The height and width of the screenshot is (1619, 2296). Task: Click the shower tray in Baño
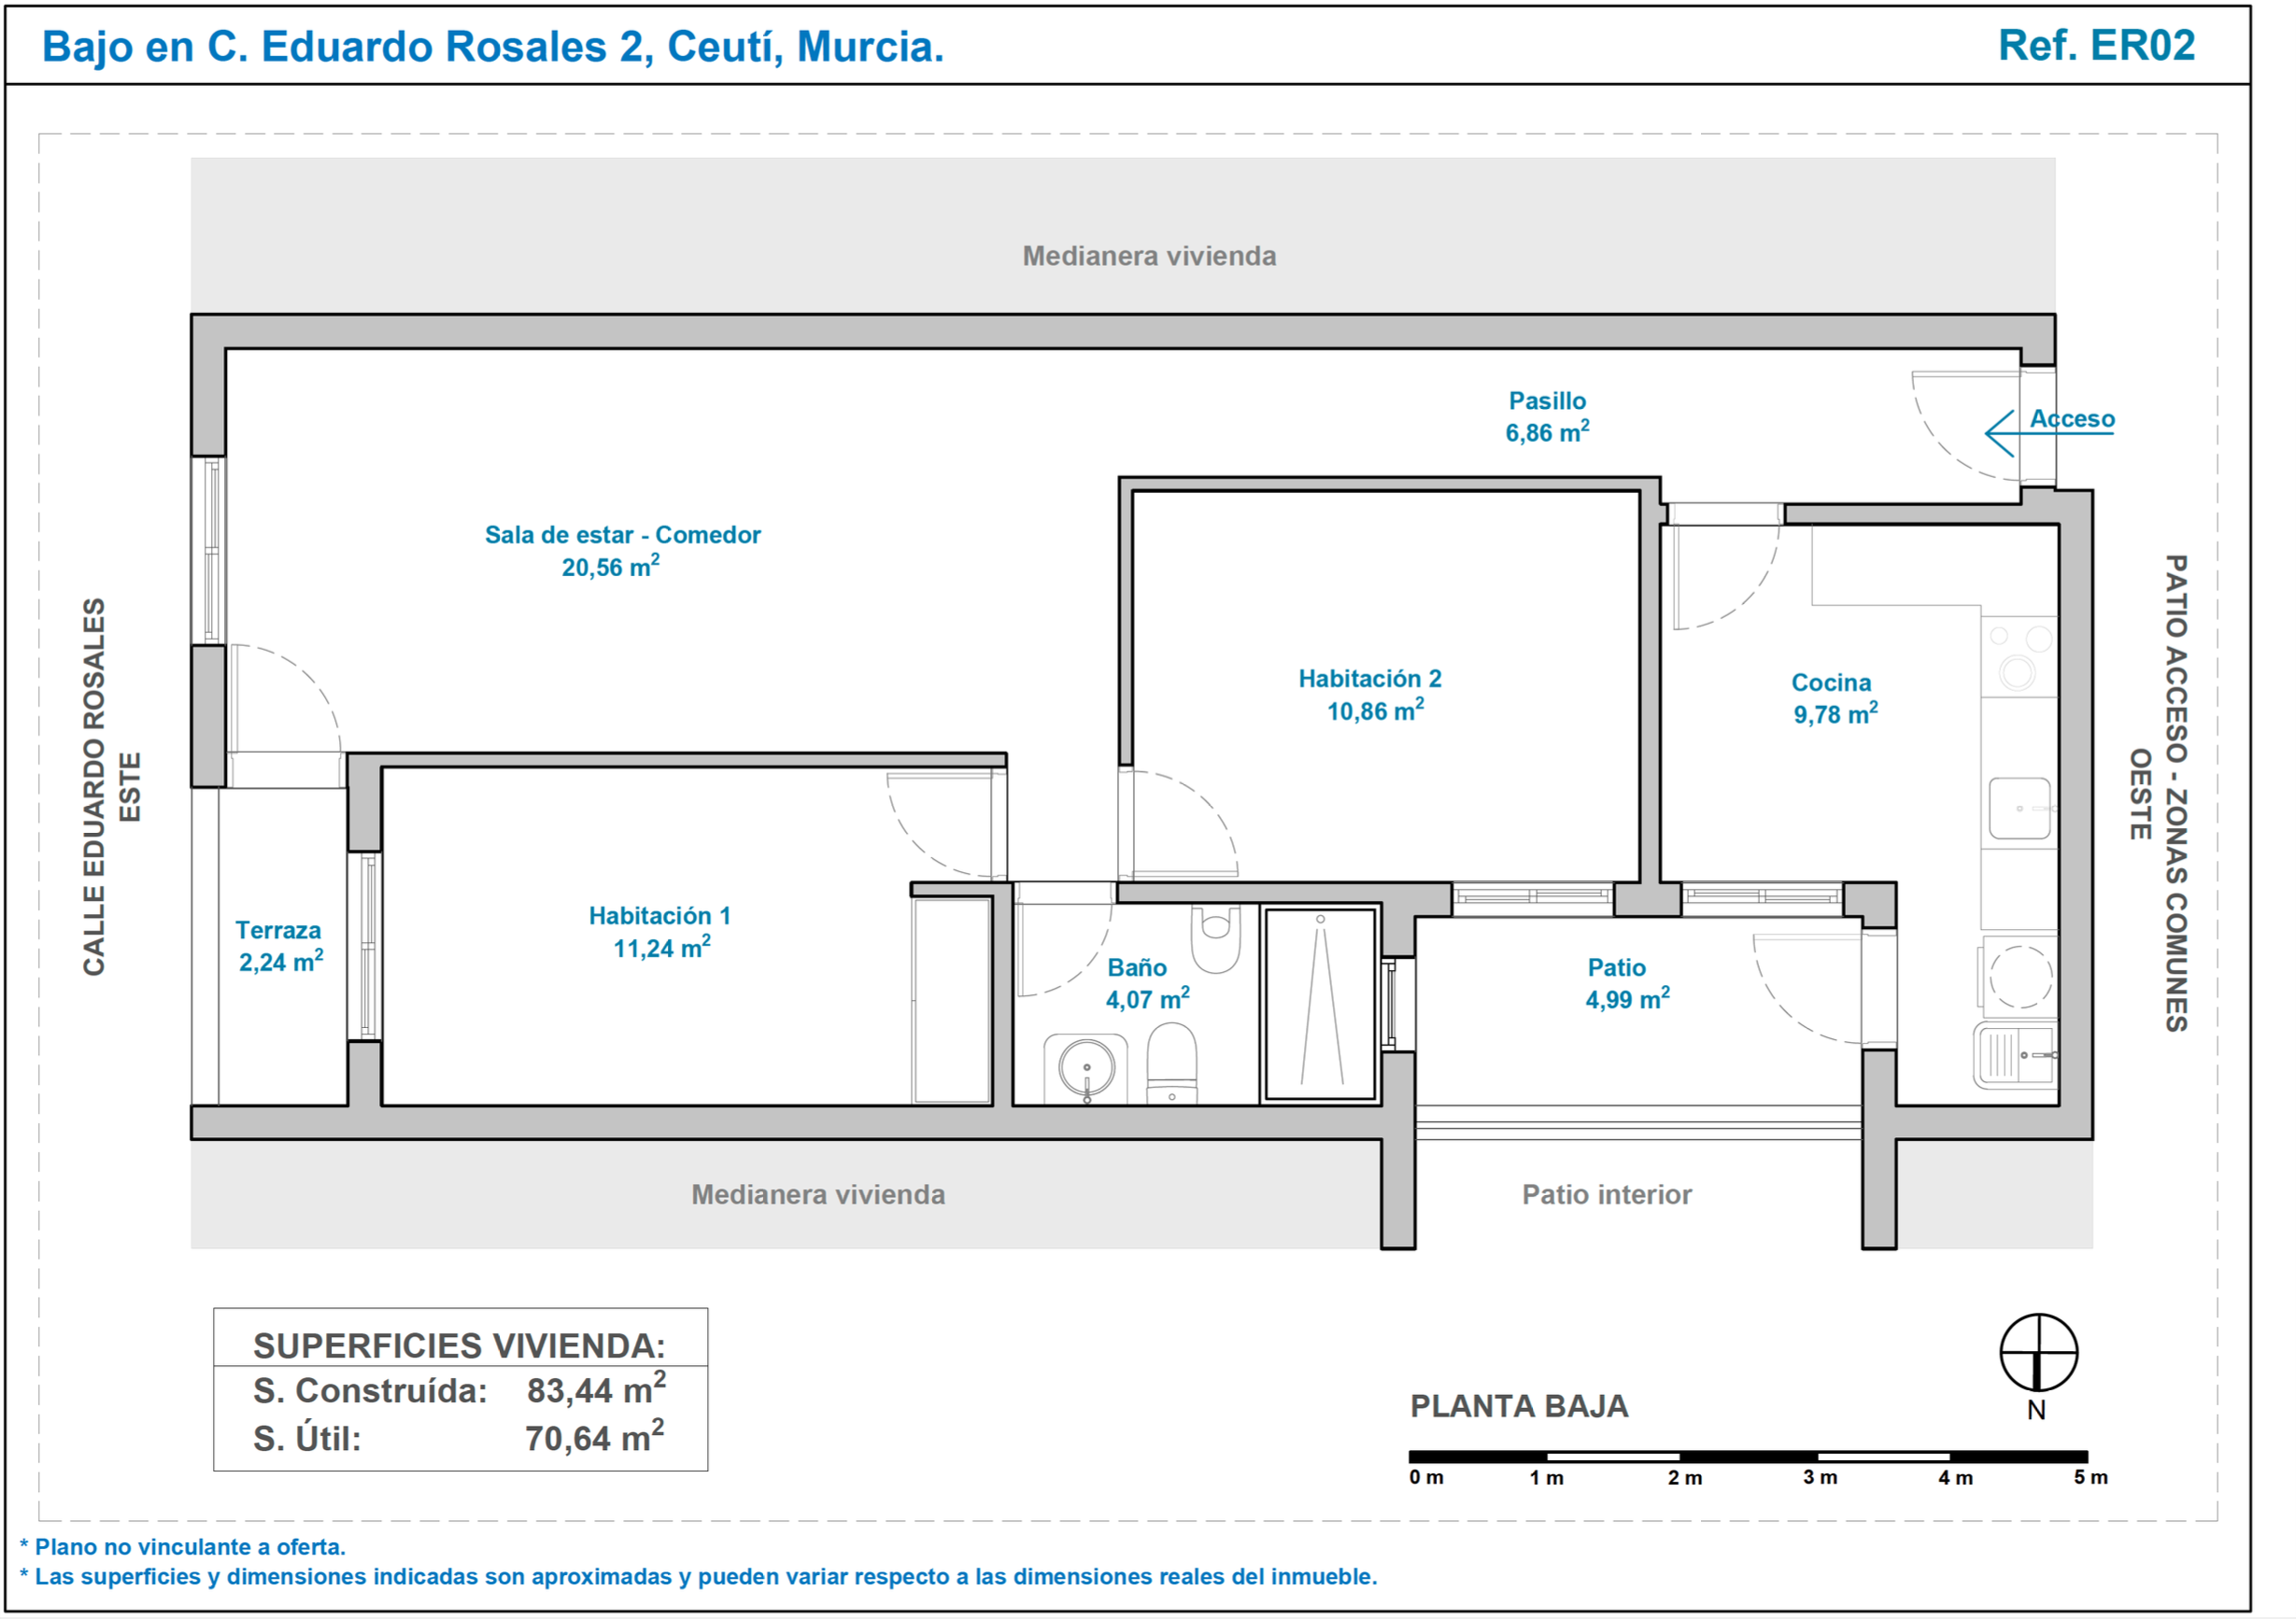point(1320,1003)
